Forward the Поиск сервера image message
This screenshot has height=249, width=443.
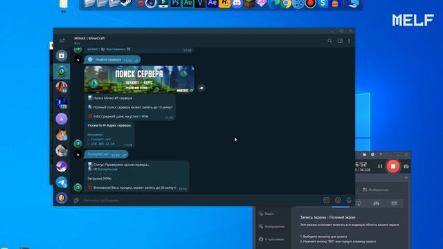coord(201,88)
